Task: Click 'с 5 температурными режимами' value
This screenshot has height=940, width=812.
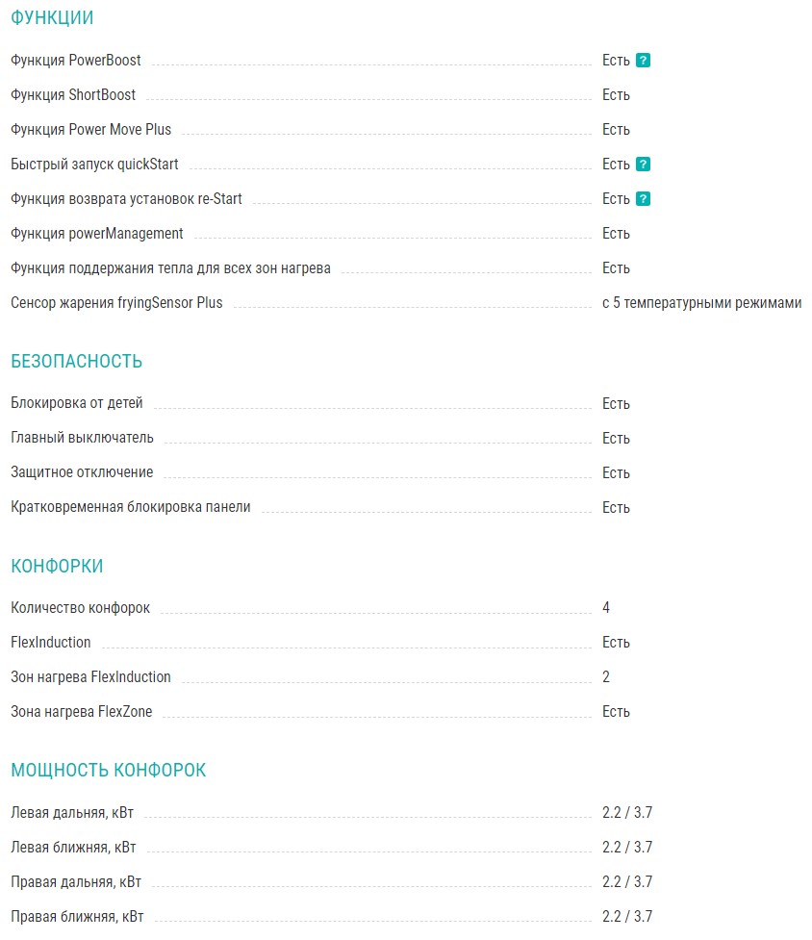Action: tap(701, 303)
